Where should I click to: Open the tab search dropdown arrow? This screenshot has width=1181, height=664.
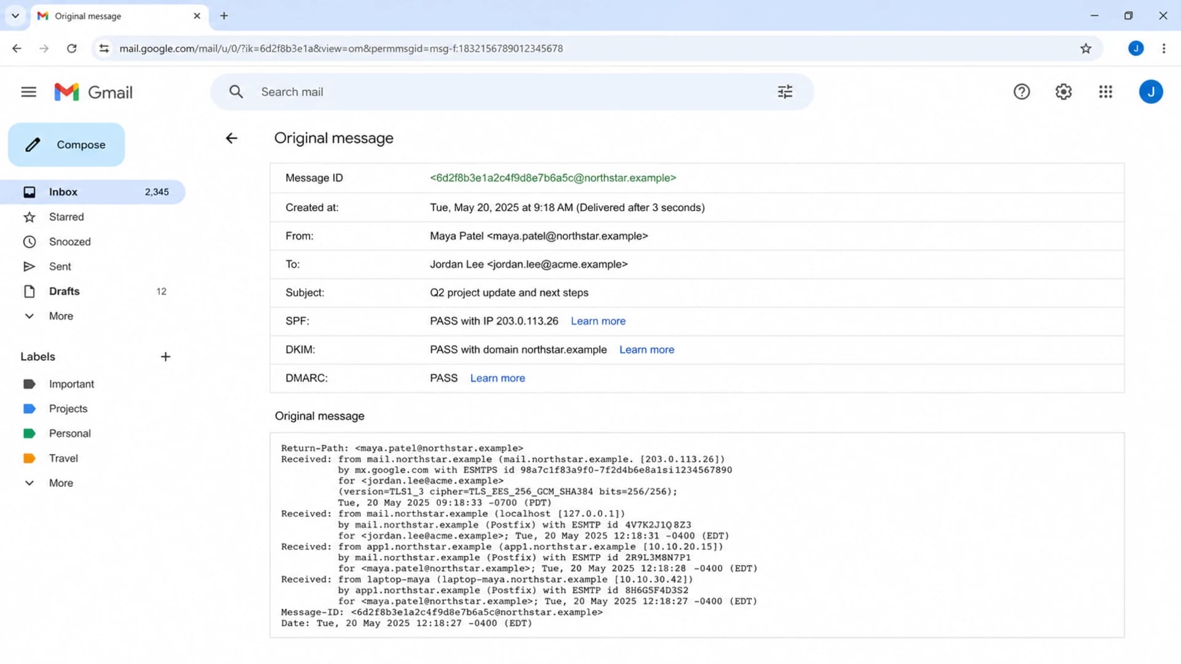(15, 16)
